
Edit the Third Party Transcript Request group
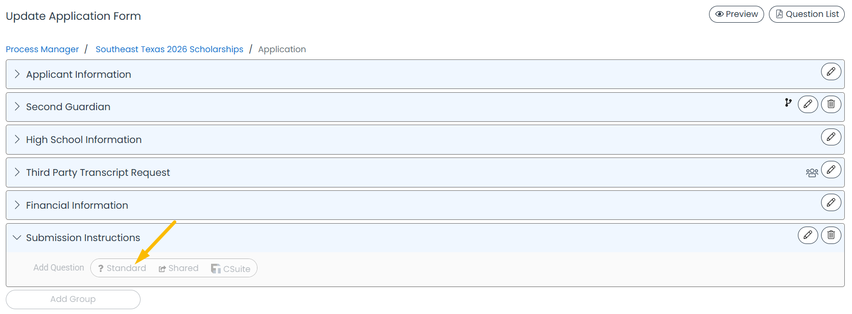(831, 170)
